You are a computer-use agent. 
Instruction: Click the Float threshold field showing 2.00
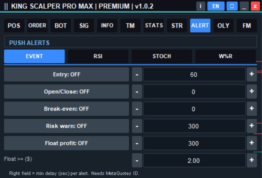tap(194, 160)
